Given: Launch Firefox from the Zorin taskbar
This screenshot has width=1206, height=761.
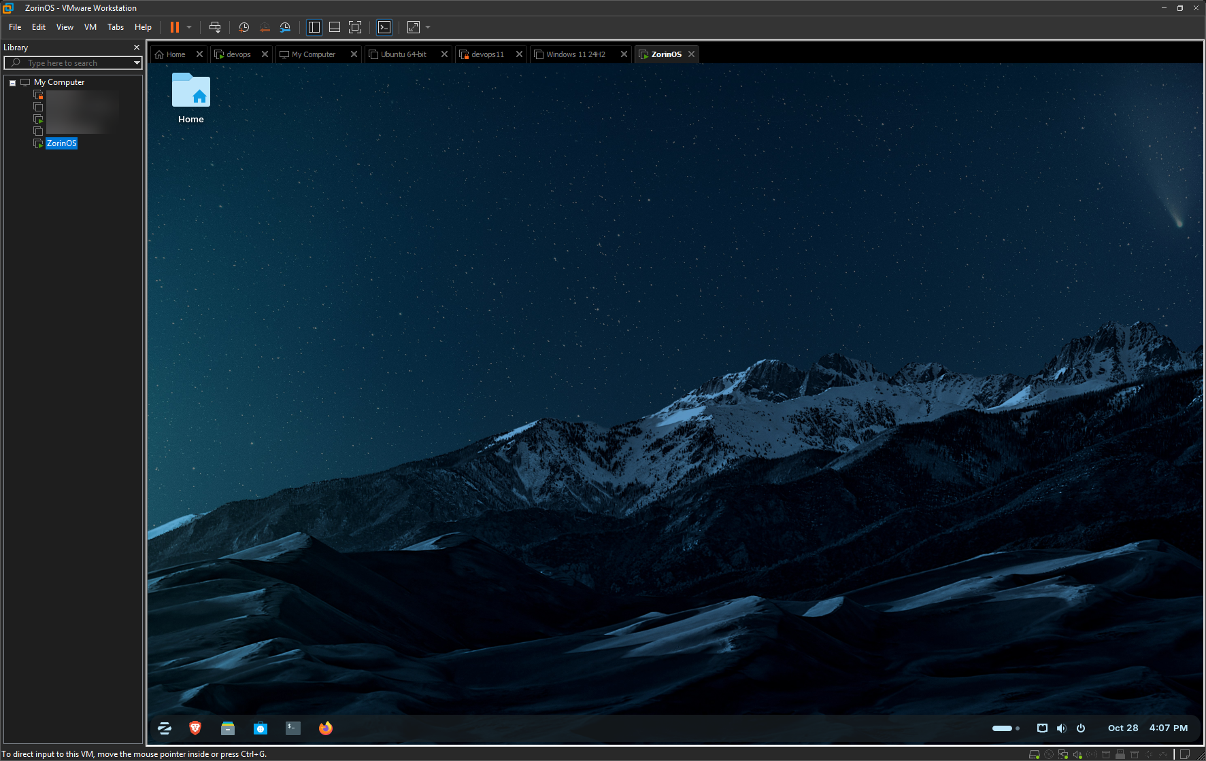Looking at the screenshot, I should click(326, 728).
